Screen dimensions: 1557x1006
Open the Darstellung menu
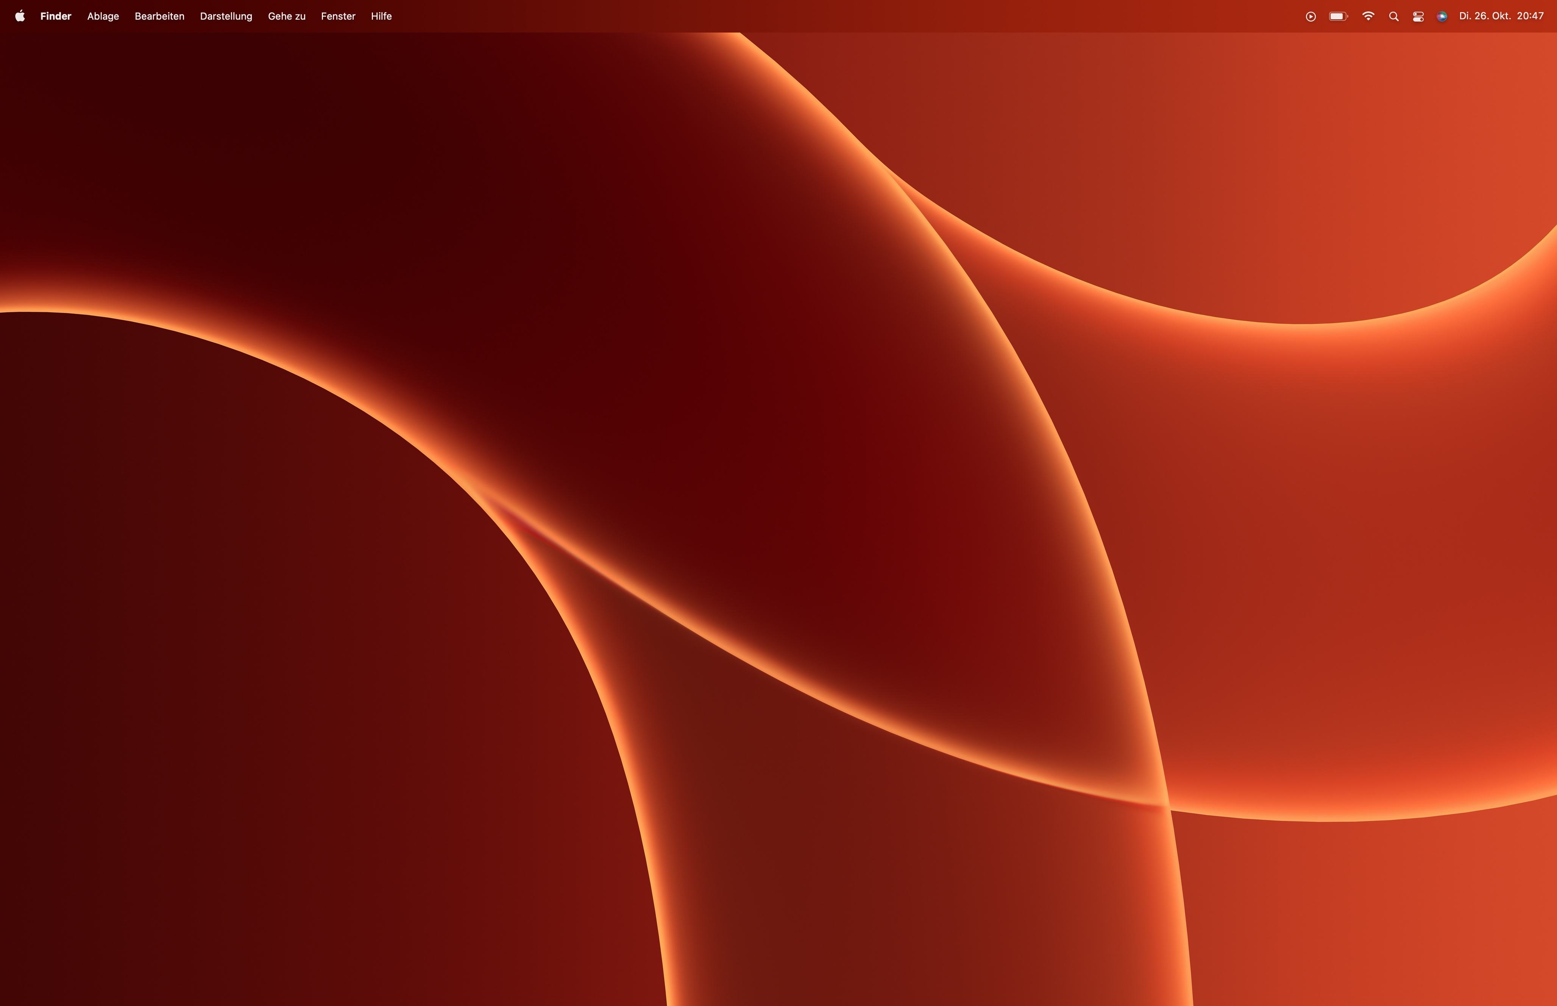point(226,16)
